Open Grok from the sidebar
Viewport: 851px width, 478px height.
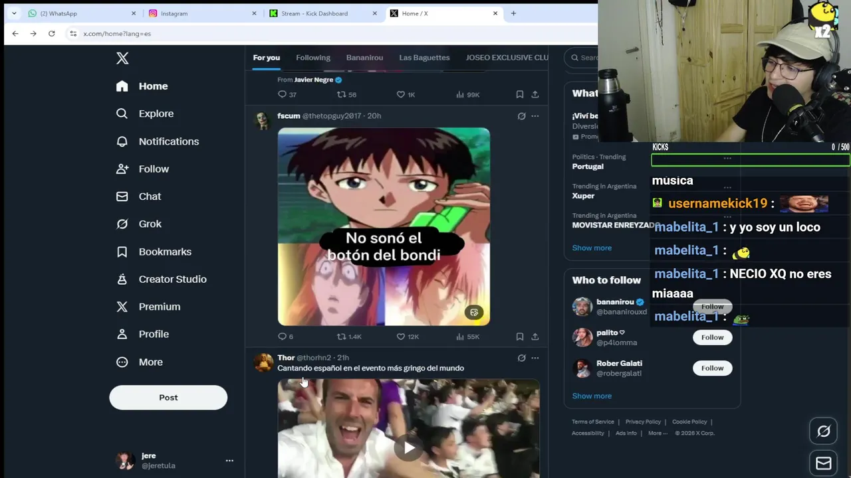pyautogui.click(x=138, y=224)
